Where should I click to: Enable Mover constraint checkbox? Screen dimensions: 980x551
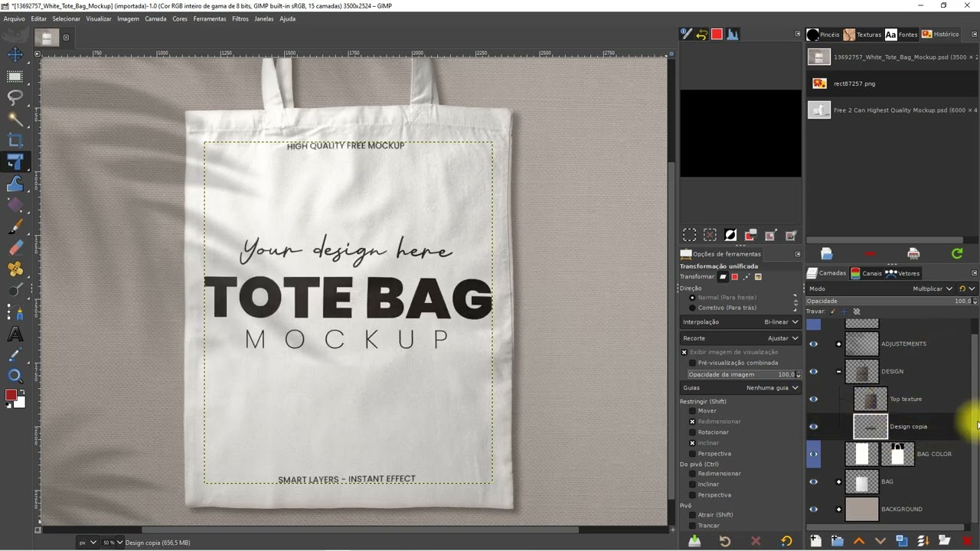(693, 411)
